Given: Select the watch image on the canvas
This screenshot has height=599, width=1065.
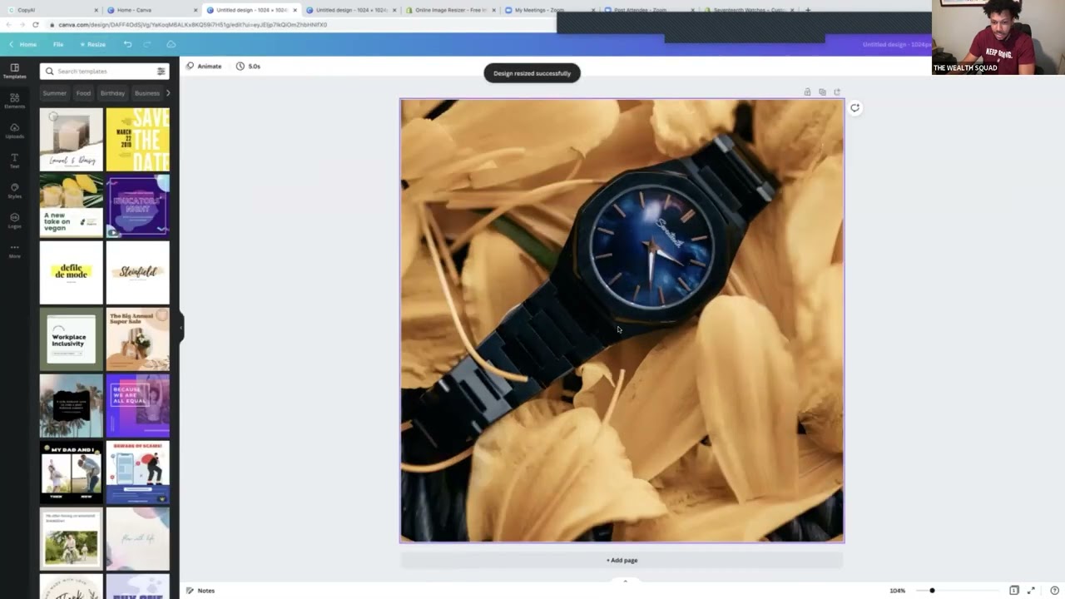Looking at the screenshot, I should click(x=622, y=320).
